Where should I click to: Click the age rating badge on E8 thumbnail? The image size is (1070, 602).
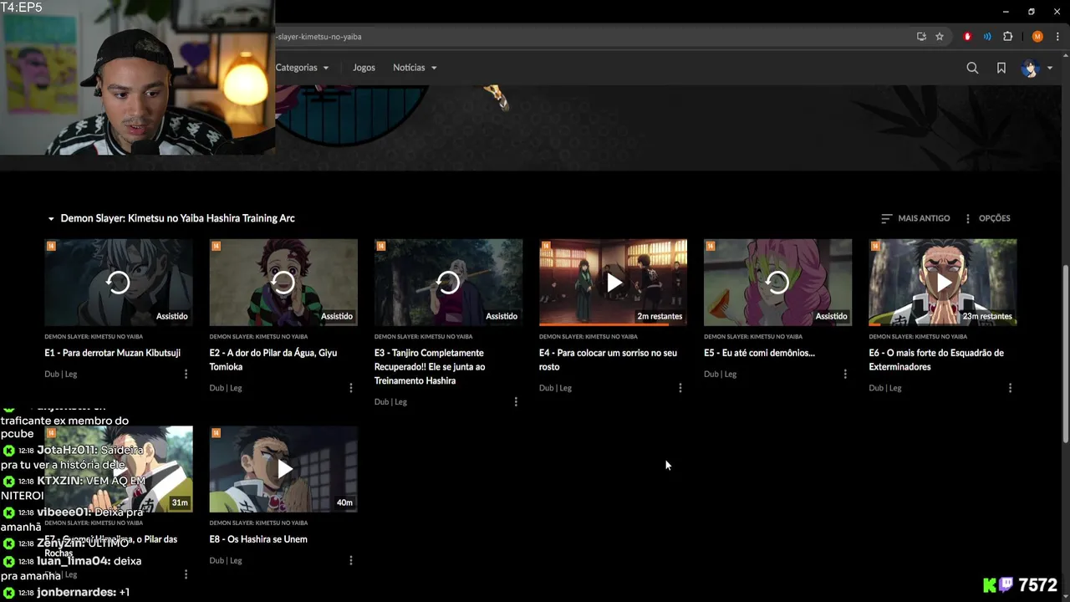point(216,433)
